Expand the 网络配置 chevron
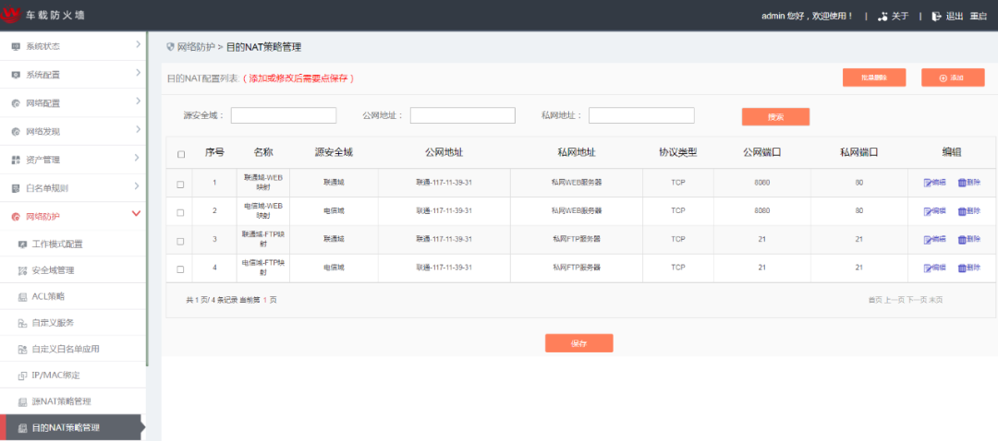 [x=138, y=101]
